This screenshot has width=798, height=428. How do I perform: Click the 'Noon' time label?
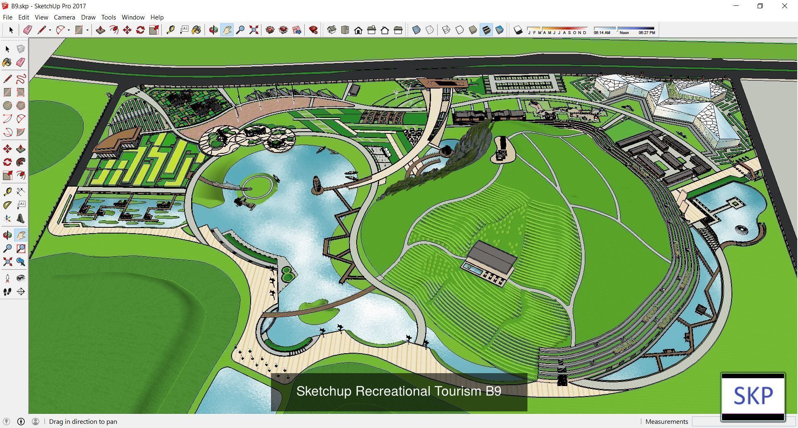point(624,32)
